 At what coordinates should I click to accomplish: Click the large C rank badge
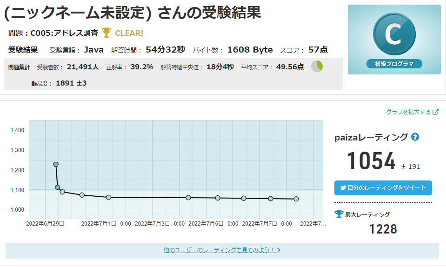tap(394, 35)
